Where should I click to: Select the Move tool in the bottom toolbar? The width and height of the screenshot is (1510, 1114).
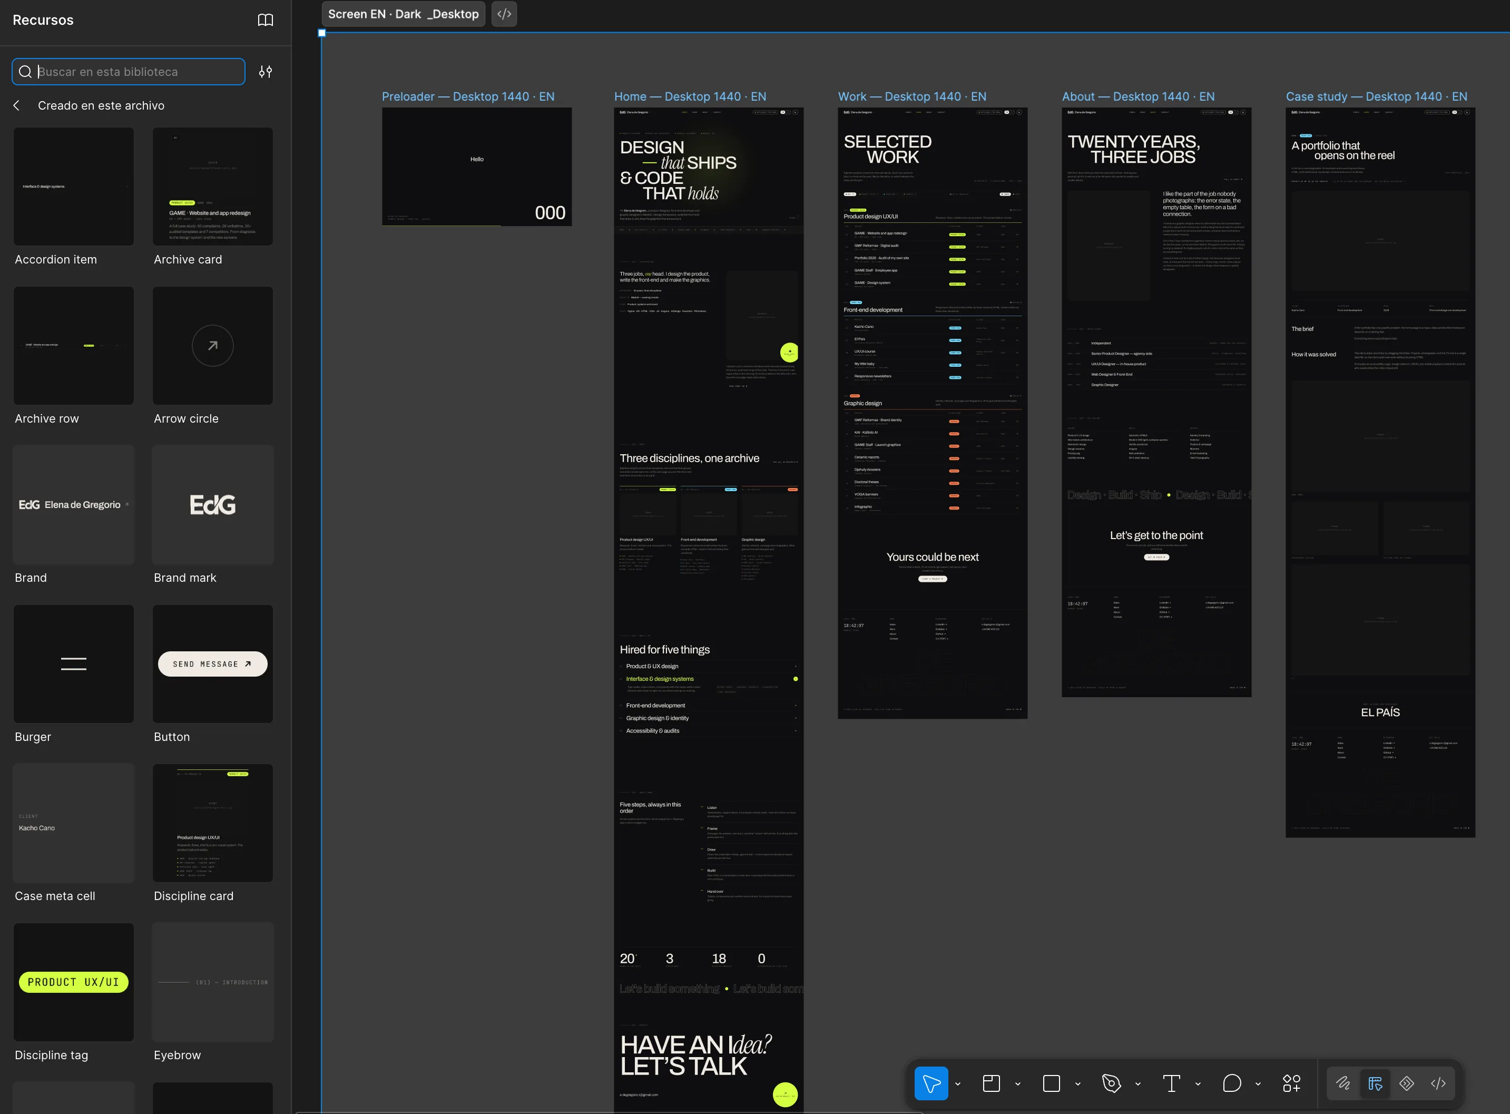932,1083
